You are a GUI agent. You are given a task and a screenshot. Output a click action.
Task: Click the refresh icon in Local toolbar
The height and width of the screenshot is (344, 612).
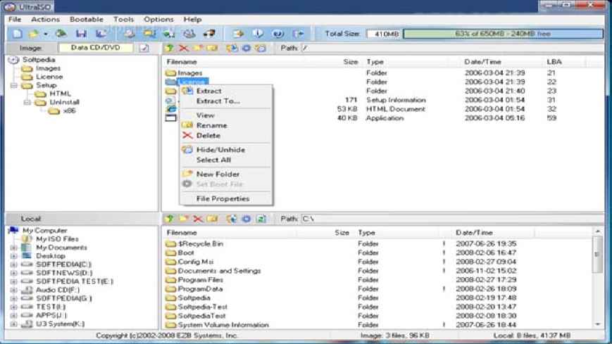click(261, 219)
